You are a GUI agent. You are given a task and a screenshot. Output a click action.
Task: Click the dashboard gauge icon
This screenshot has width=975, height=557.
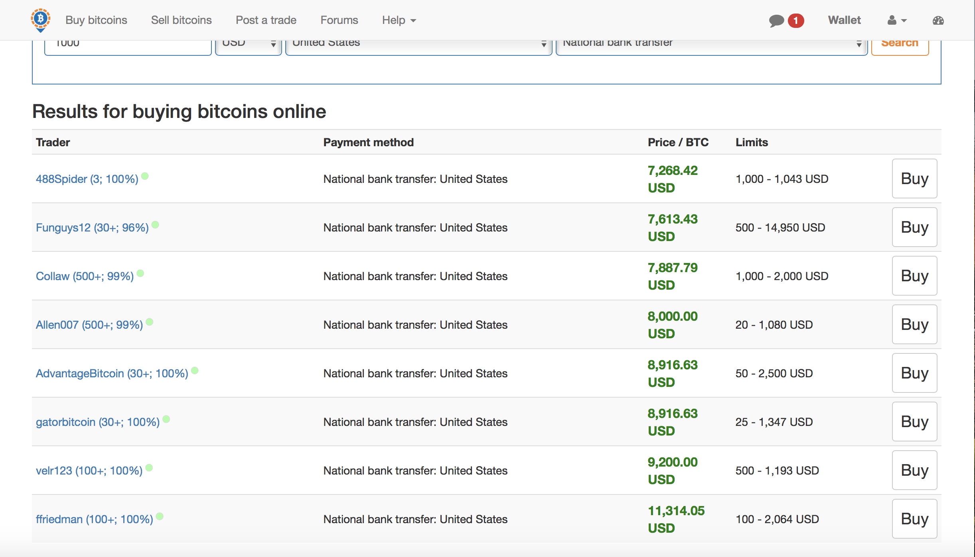click(938, 20)
